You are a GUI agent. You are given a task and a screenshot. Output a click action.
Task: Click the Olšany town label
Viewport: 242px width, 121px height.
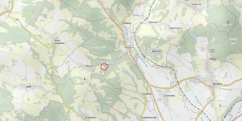(127, 23)
